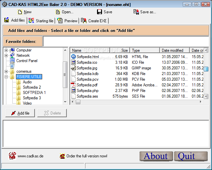Sort by the Size column header
Viewport: 212px width, 170px height.
(x=120, y=50)
